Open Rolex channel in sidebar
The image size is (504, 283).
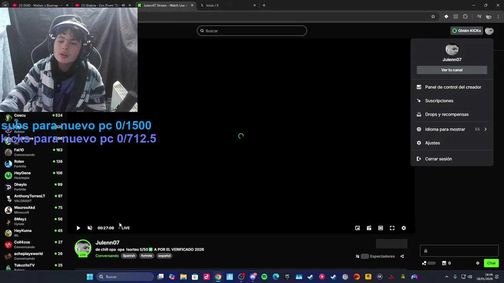click(x=33, y=164)
